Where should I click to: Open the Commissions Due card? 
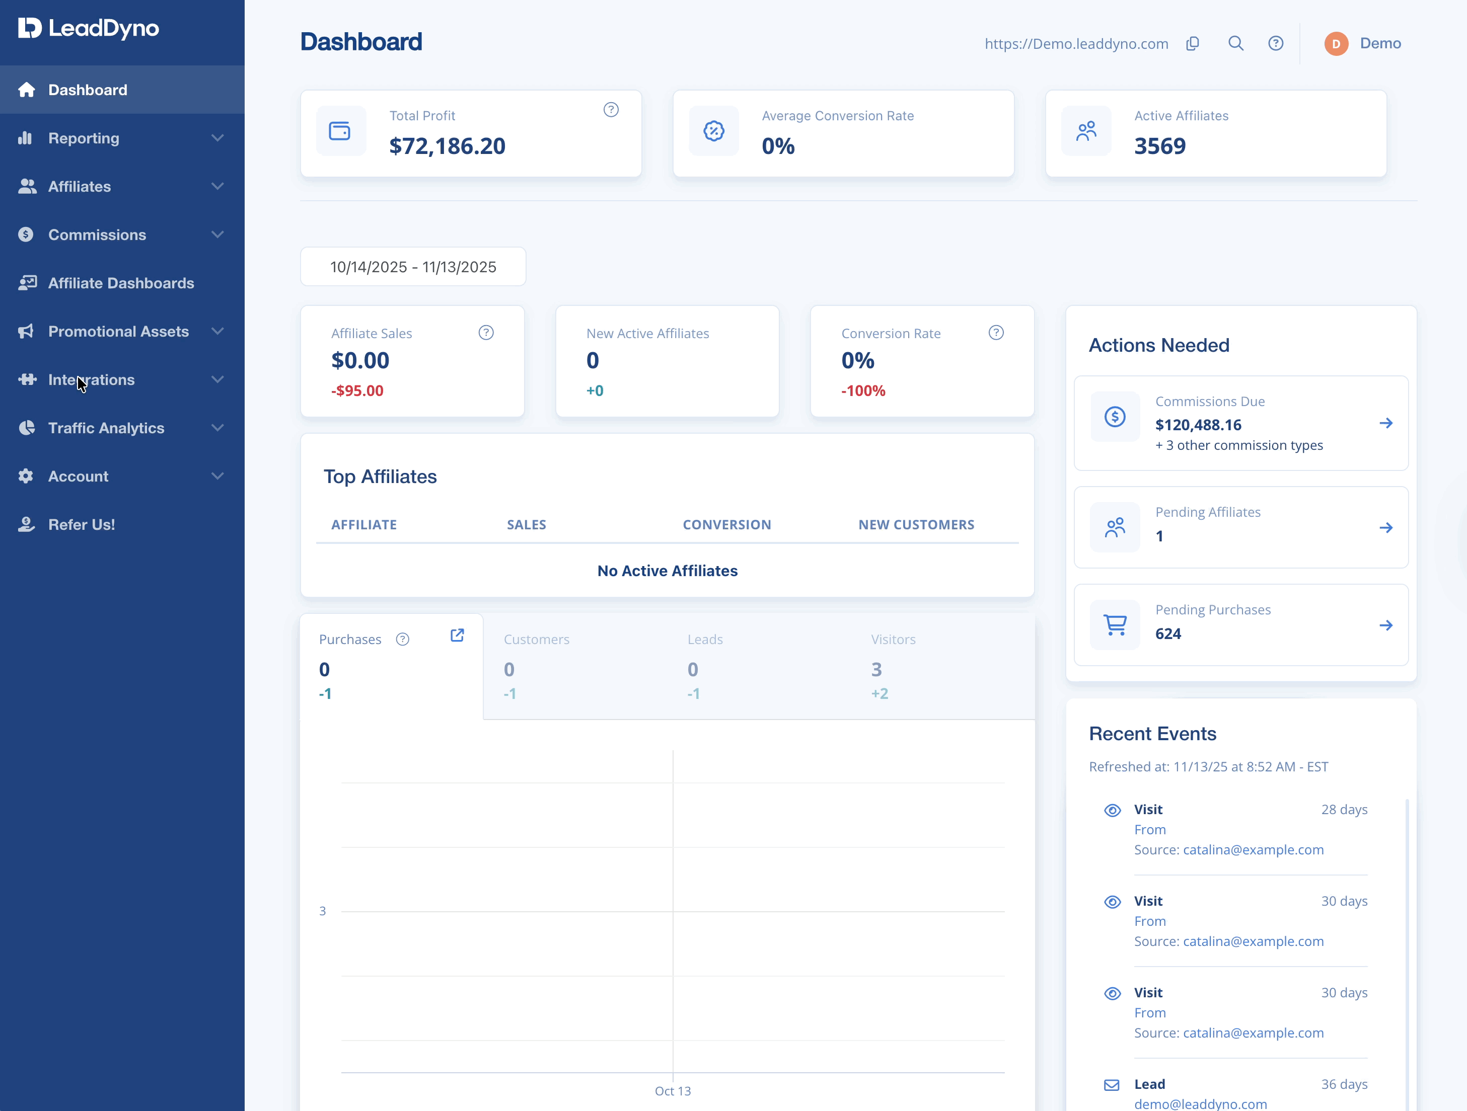tap(1241, 424)
